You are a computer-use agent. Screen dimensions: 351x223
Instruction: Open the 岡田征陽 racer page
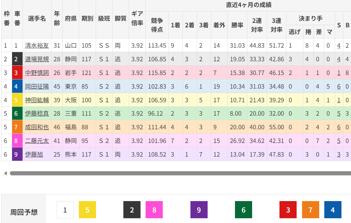click(x=37, y=86)
